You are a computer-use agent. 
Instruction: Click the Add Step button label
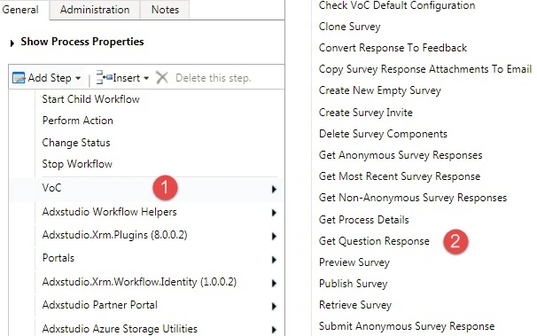click(x=50, y=78)
